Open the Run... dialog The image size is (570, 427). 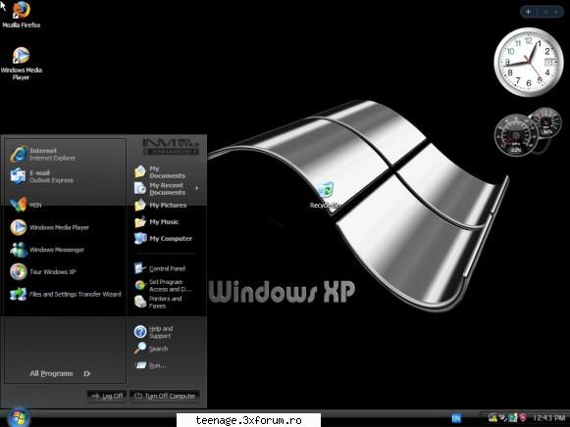coord(150,365)
